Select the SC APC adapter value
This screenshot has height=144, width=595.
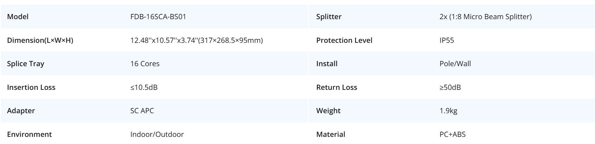point(142,111)
